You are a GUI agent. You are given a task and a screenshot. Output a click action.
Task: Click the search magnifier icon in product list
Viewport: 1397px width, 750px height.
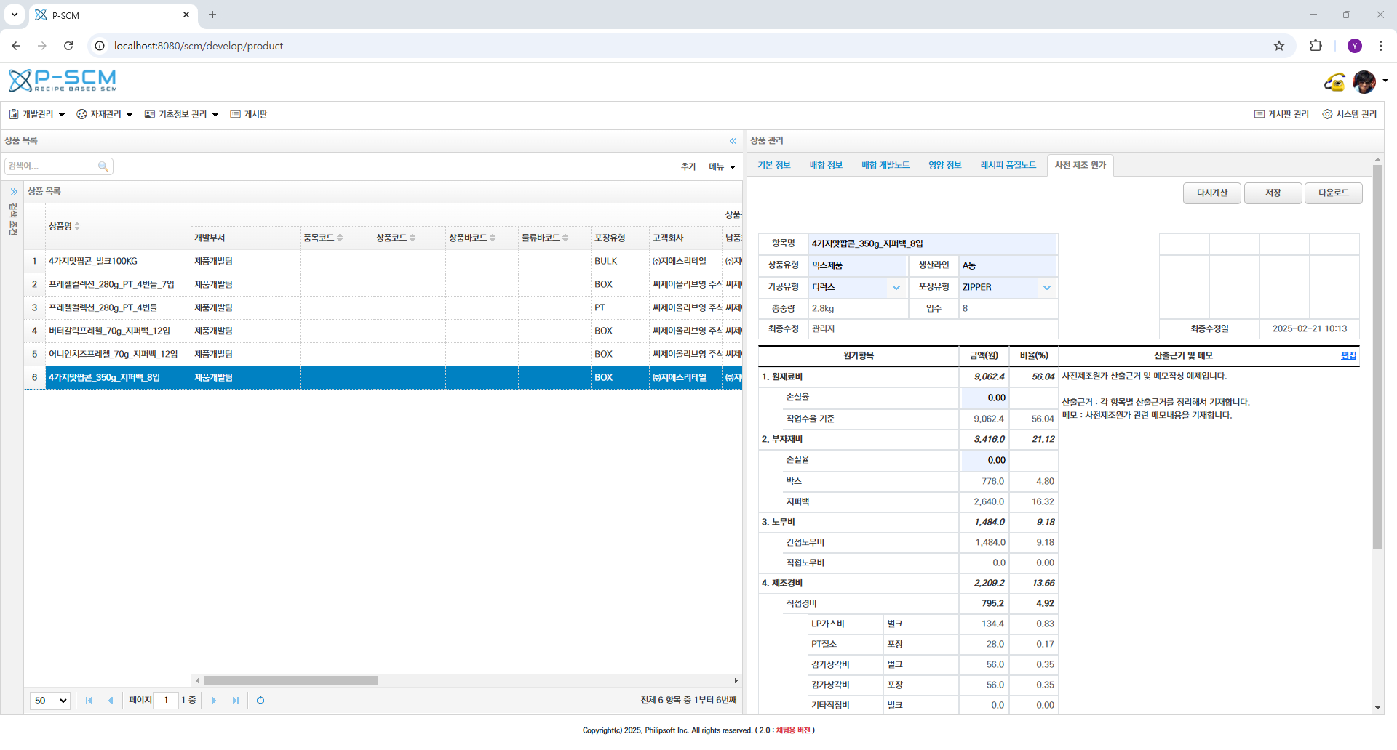(103, 166)
